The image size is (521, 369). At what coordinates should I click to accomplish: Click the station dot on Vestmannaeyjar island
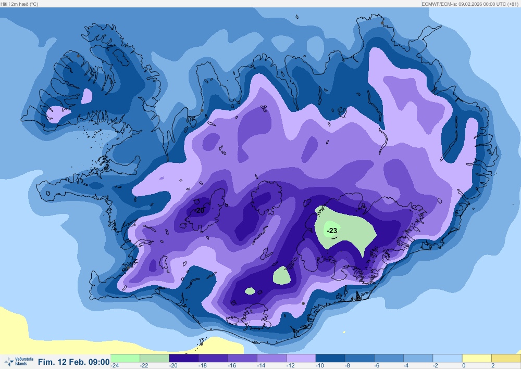click(201, 344)
